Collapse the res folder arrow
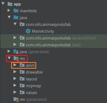The image size is (107, 103). click(9, 58)
